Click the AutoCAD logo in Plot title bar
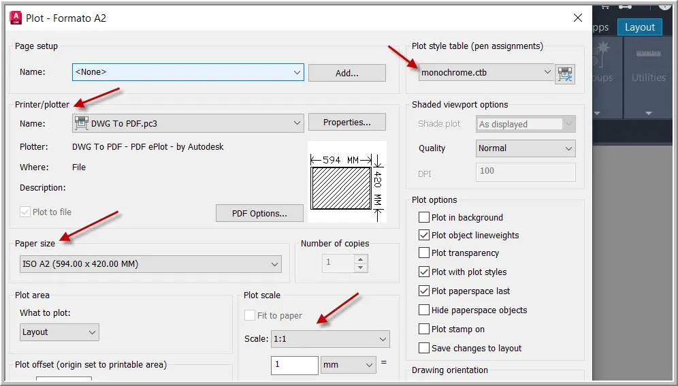The height and width of the screenshot is (386, 678). [16, 18]
